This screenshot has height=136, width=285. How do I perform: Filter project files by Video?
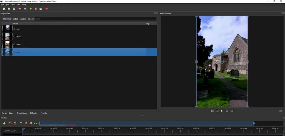(x=15, y=19)
